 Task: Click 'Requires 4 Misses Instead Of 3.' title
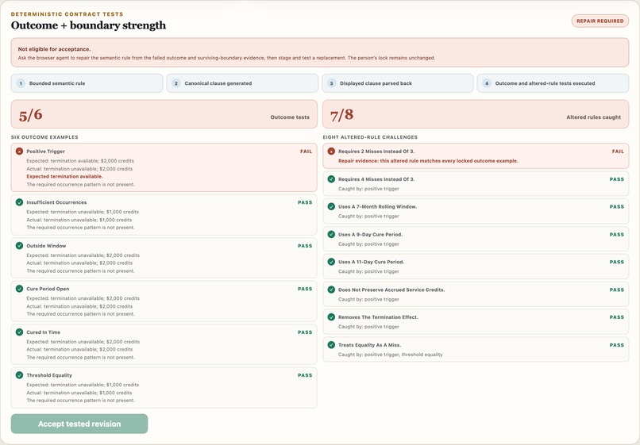coord(376,179)
